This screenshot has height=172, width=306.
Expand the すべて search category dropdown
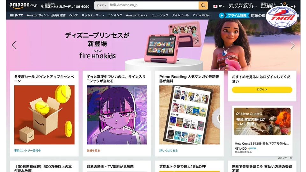click(x=101, y=5)
